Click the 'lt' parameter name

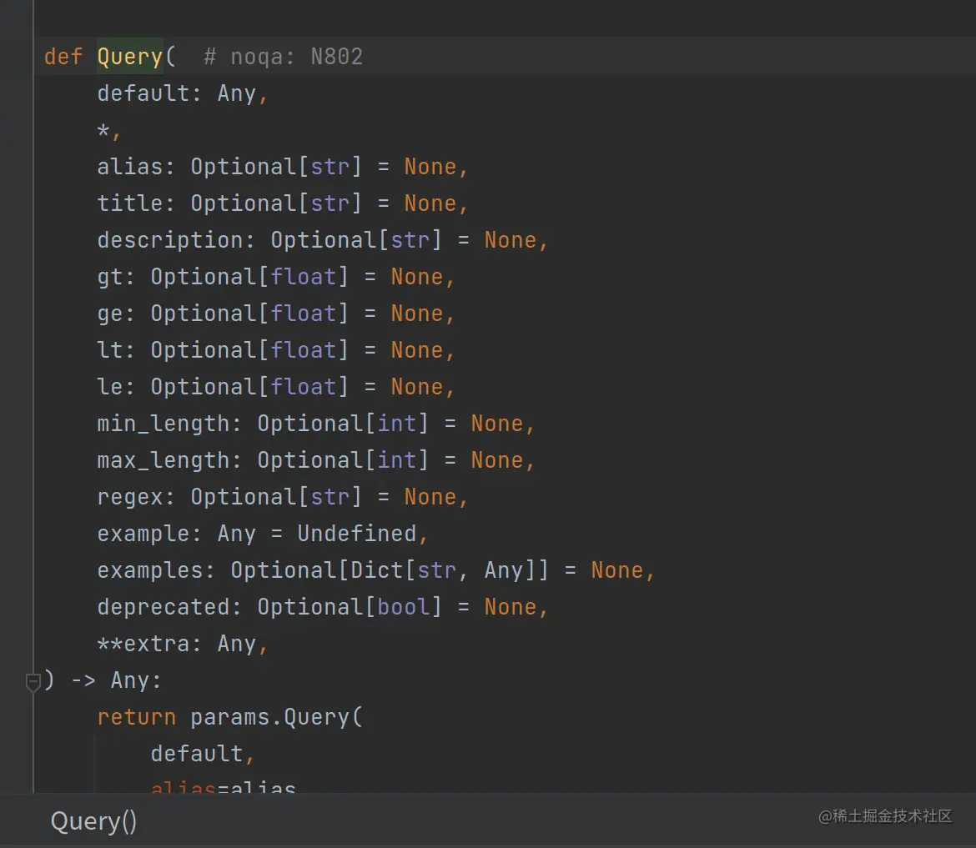pos(110,350)
